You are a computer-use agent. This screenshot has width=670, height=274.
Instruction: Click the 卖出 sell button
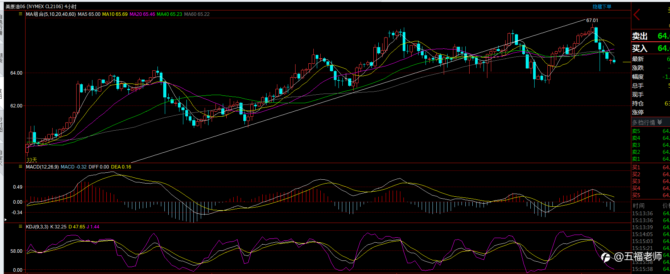[640, 36]
